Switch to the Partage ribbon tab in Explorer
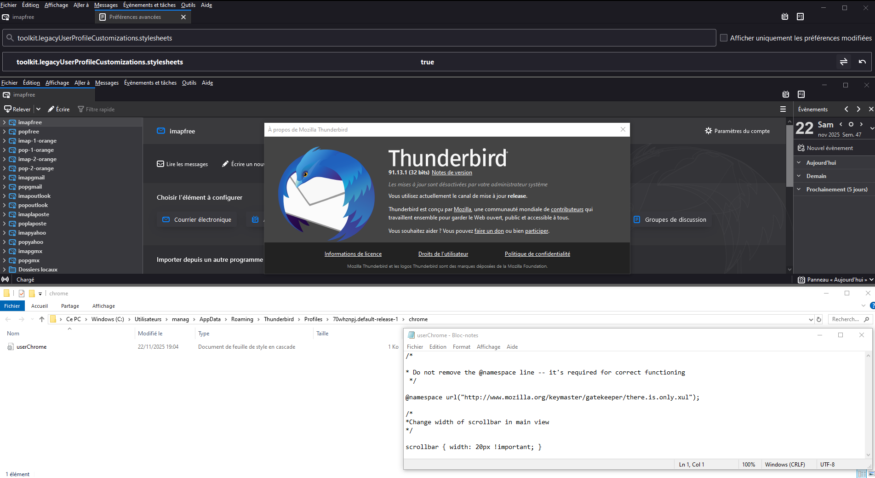 [x=70, y=306]
